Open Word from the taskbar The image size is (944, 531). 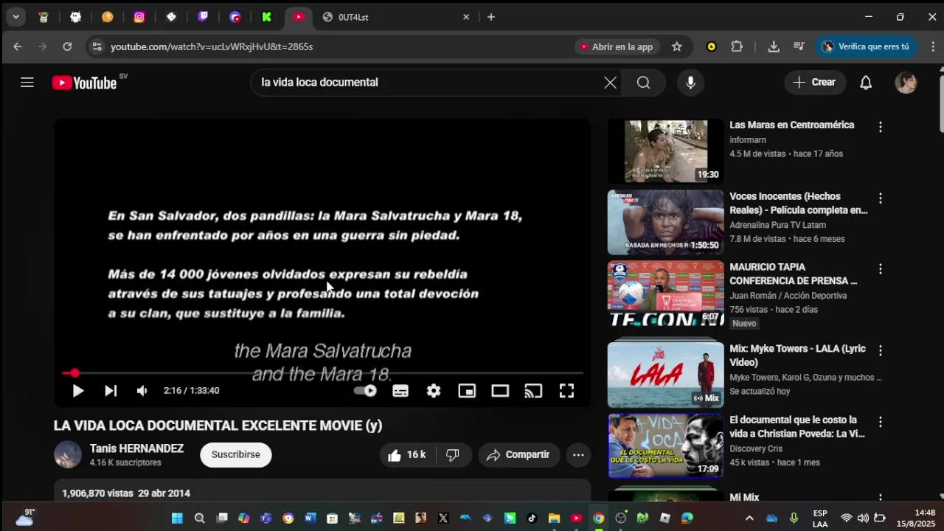point(310,518)
